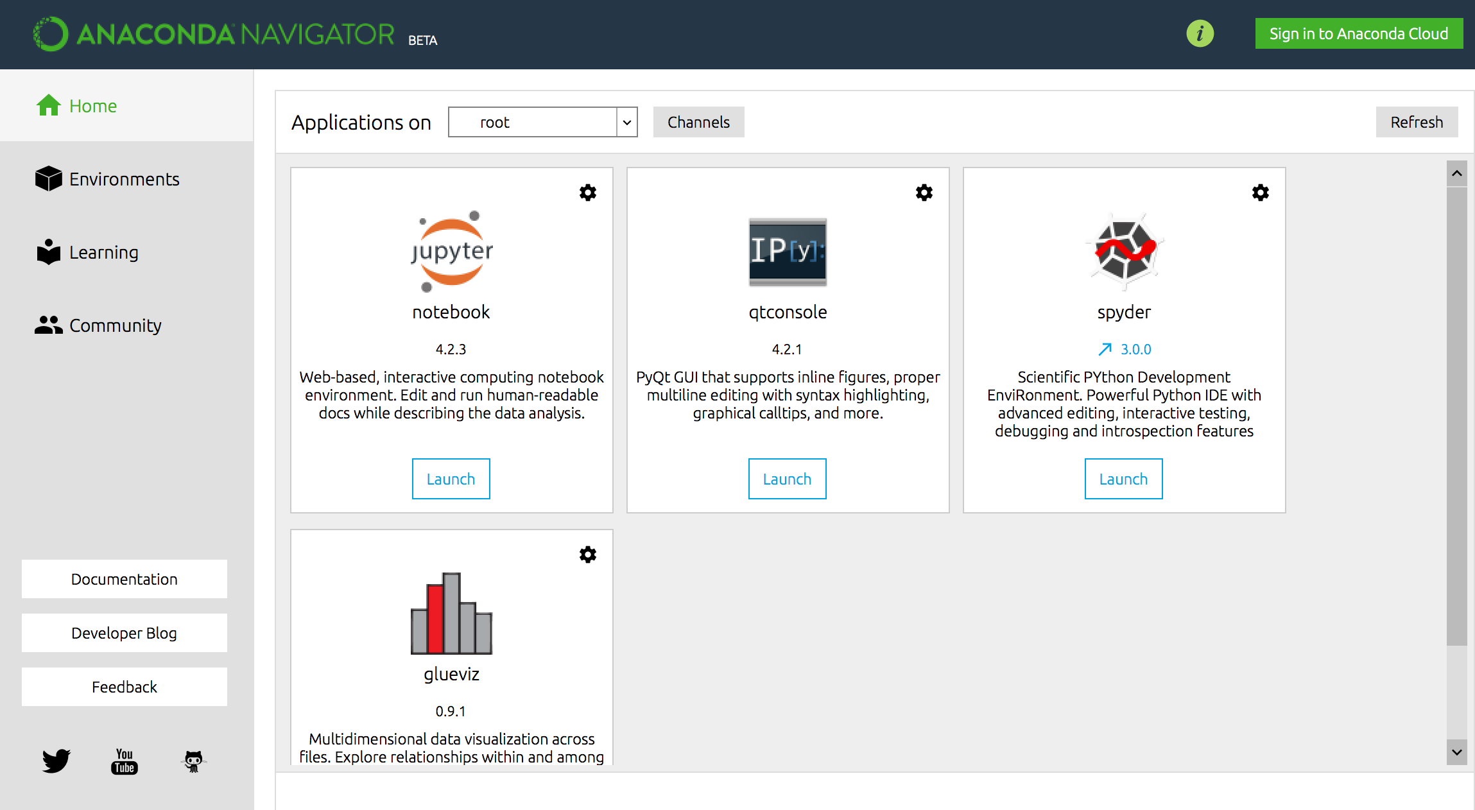
Task: Open settings gear on notebook card
Action: pos(587,193)
